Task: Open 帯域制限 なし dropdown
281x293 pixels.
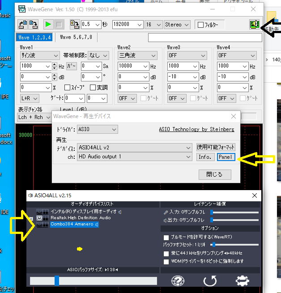Action: click(x=98, y=55)
